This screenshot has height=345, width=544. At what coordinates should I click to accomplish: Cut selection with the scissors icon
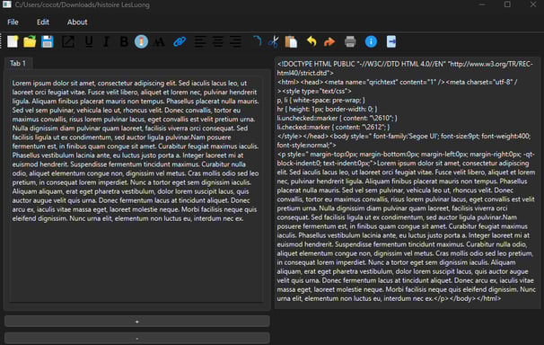click(x=274, y=41)
